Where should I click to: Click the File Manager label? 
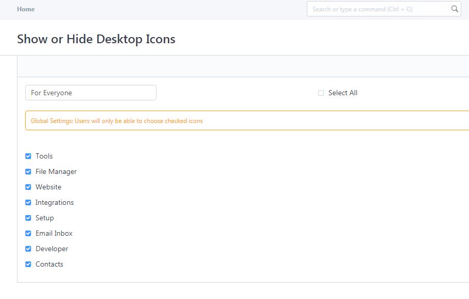(x=56, y=171)
